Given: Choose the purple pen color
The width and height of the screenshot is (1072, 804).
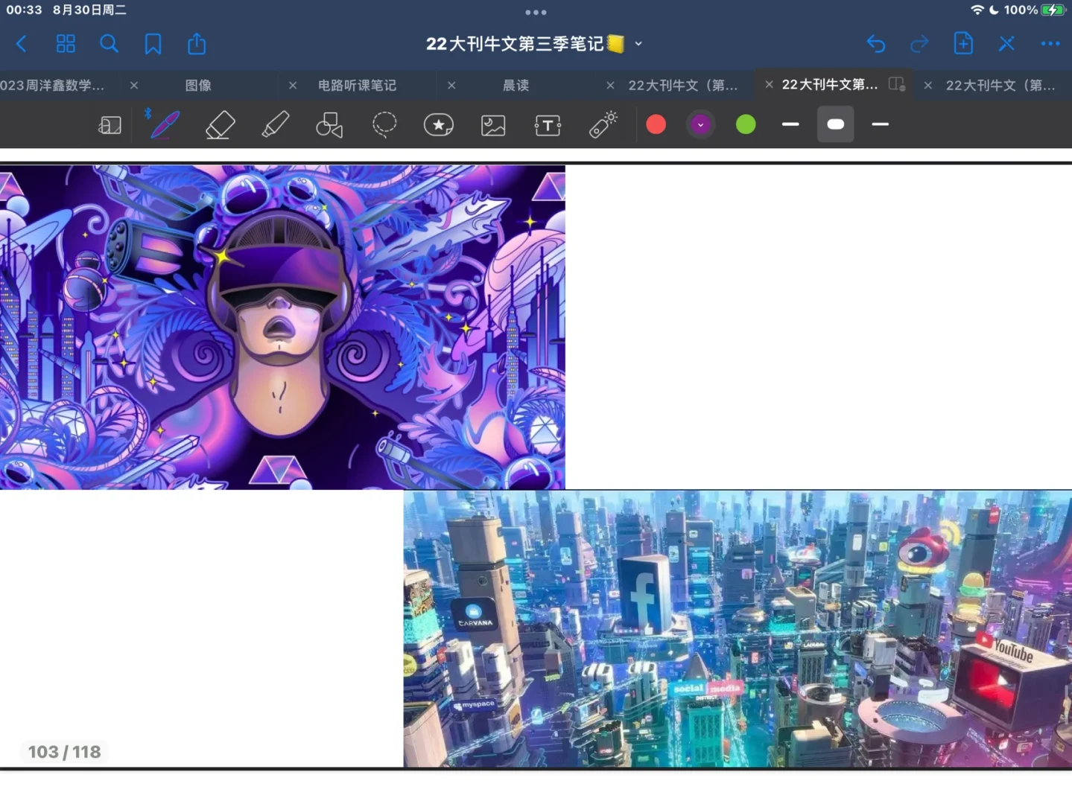Looking at the screenshot, I should (700, 124).
